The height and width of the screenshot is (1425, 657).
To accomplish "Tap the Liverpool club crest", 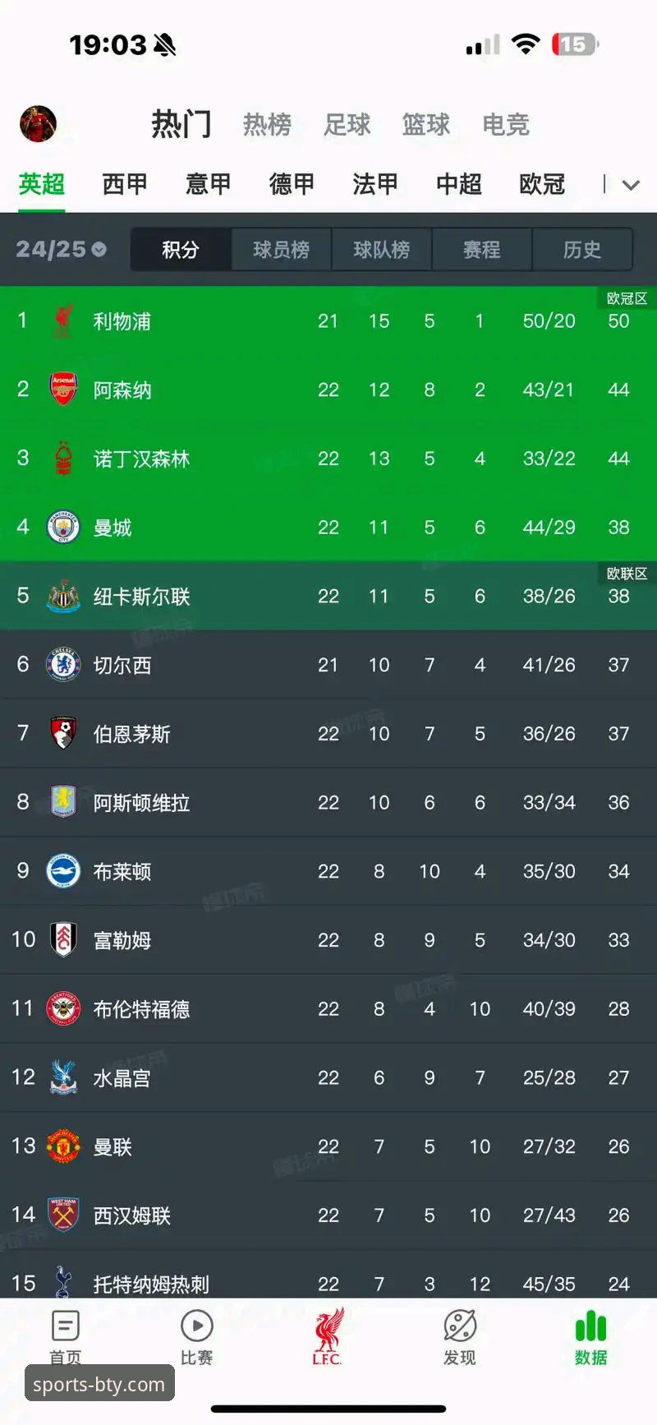I will coord(63,321).
